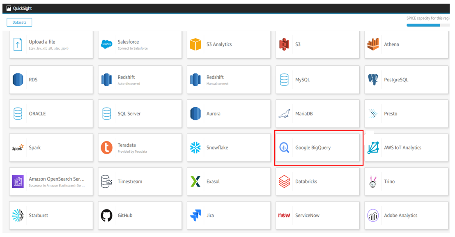Click the "Snowflake" label
455x237 pixels.
click(217, 147)
